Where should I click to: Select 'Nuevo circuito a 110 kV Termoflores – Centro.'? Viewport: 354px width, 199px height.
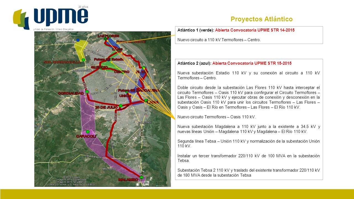(x=219, y=40)
